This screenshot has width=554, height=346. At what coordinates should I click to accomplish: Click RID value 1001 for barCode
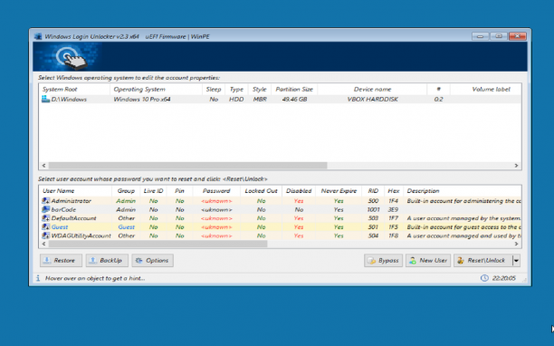[373, 209]
